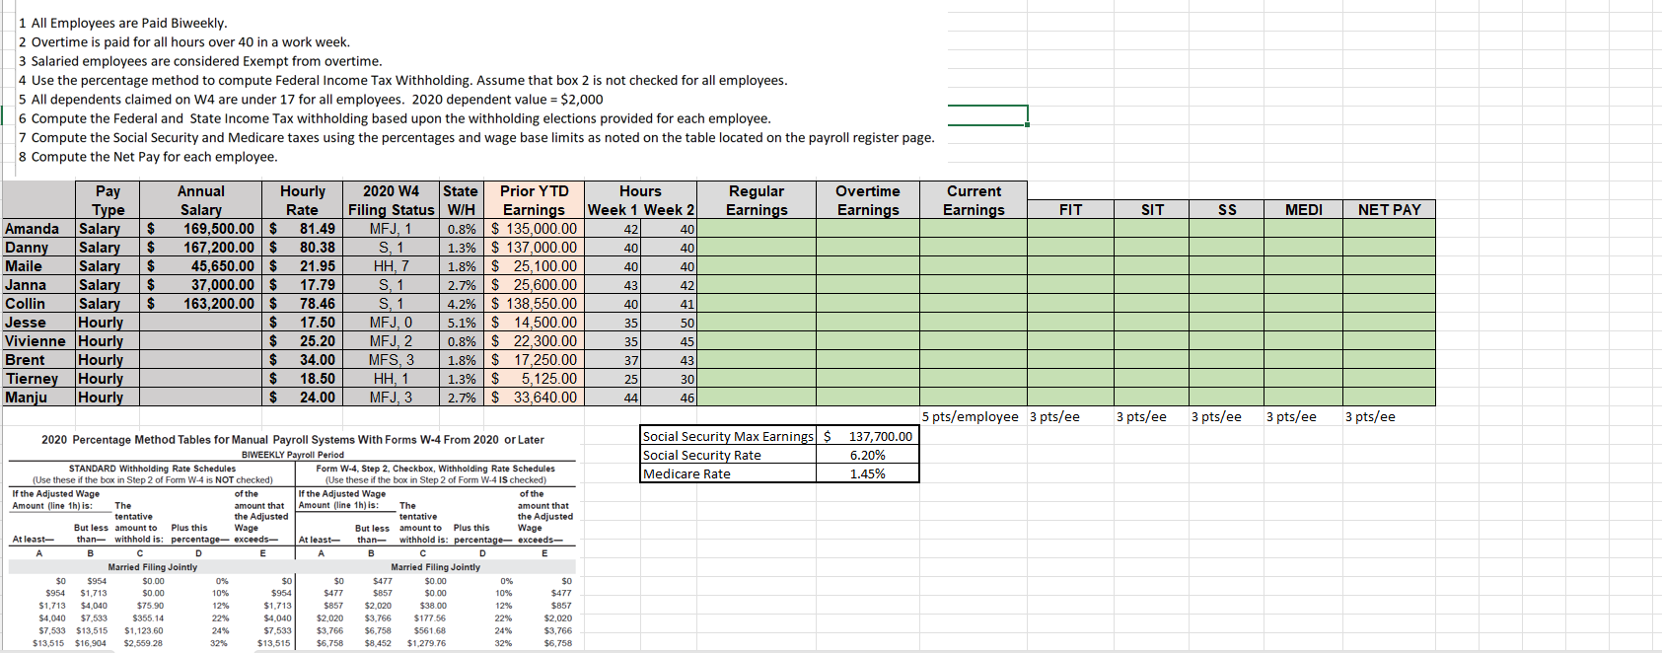Select Amanda's Annual Salary cell 169,500.00

click(201, 229)
